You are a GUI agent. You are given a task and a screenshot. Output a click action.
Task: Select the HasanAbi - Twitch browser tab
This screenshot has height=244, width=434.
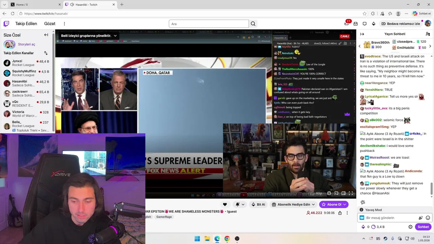tap(90, 4)
